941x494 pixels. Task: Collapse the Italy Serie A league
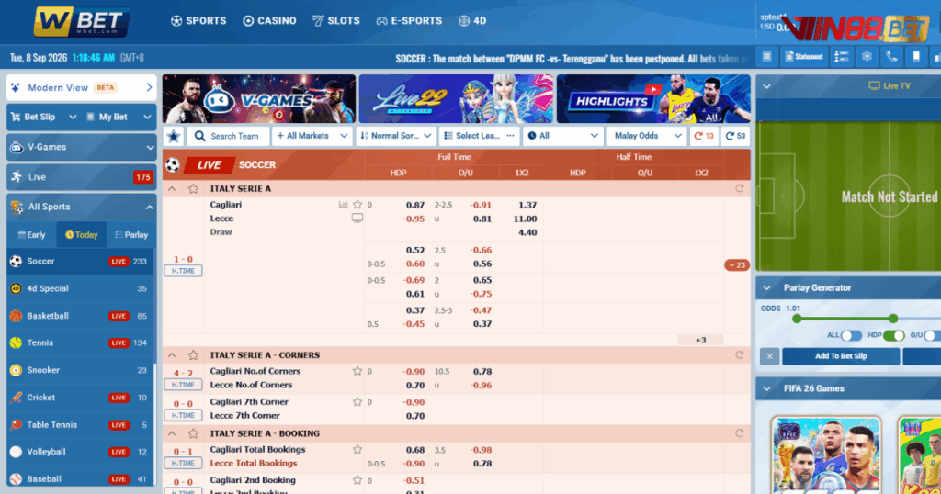click(x=172, y=189)
